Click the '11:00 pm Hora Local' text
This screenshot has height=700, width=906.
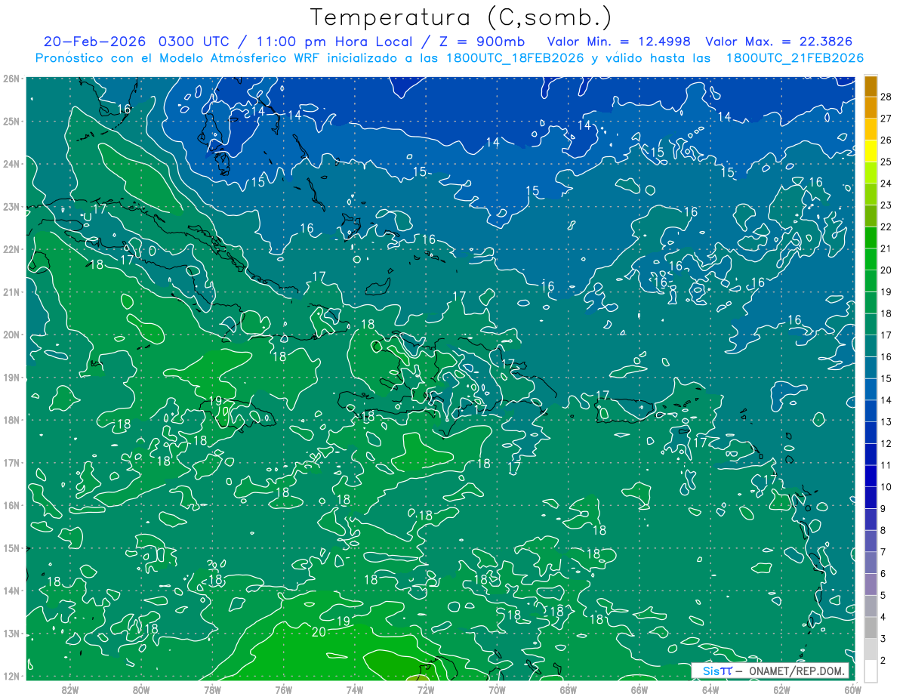(334, 42)
